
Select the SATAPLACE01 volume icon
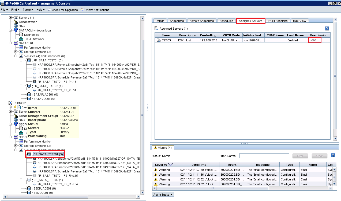29,94
